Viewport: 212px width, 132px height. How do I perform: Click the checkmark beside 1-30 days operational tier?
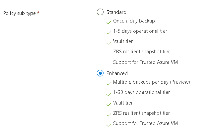(109, 94)
